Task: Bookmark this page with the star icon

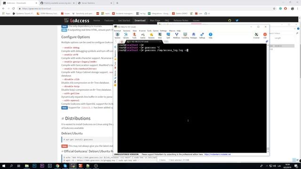Action: coord(274,8)
